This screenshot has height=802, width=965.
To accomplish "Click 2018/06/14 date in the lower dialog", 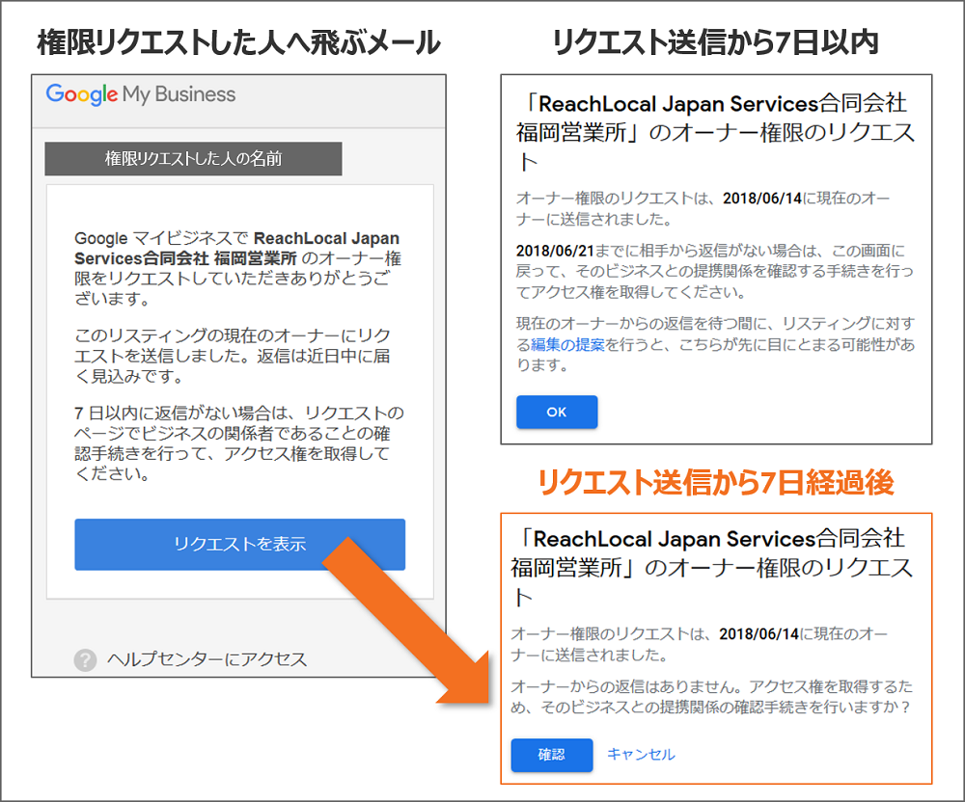I will [x=758, y=634].
